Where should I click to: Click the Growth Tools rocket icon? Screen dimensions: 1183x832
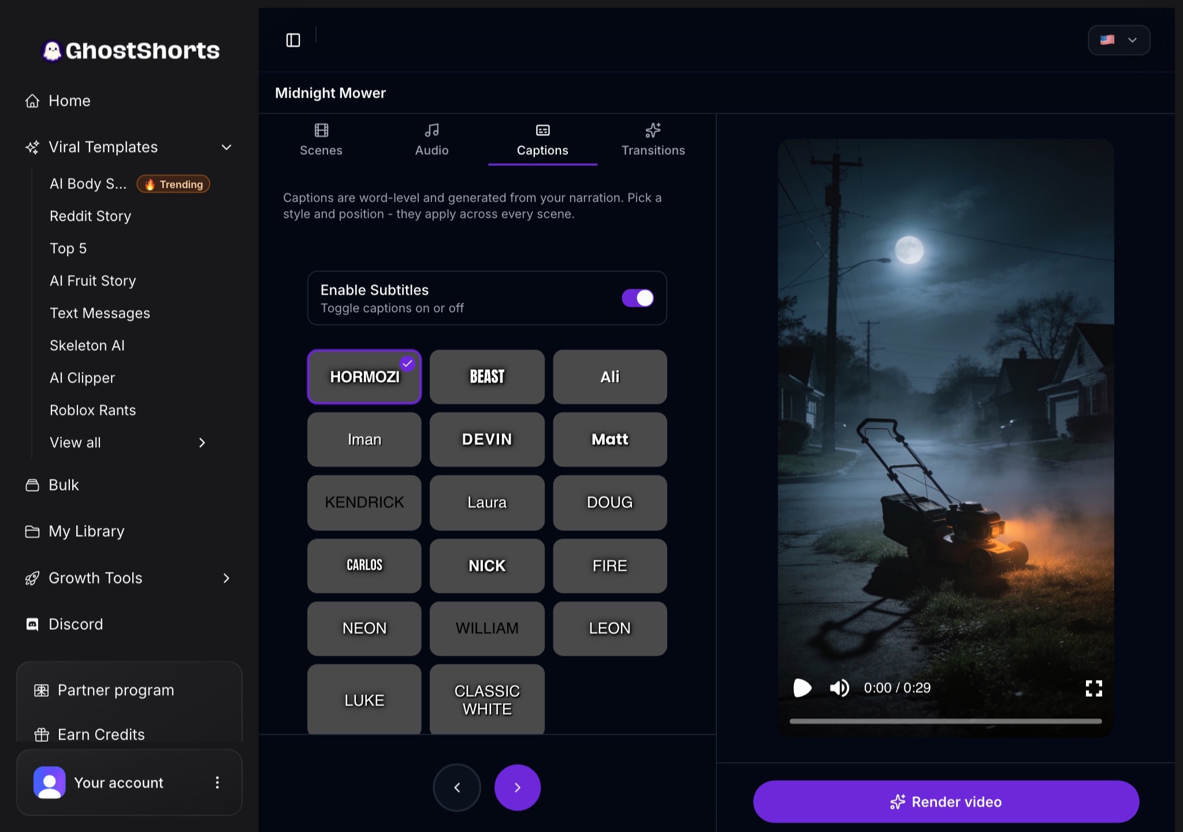tap(32, 578)
